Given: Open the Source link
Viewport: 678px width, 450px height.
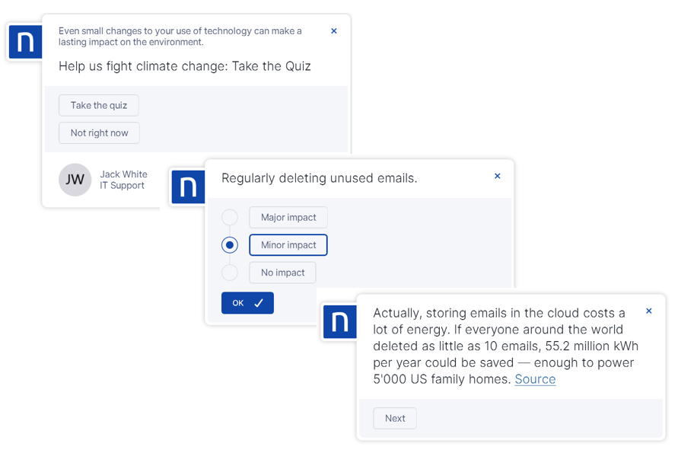Looking at the screenshot, I should point(535,379).
